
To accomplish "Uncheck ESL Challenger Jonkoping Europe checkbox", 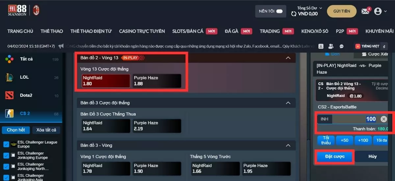I will click(6, 155).
